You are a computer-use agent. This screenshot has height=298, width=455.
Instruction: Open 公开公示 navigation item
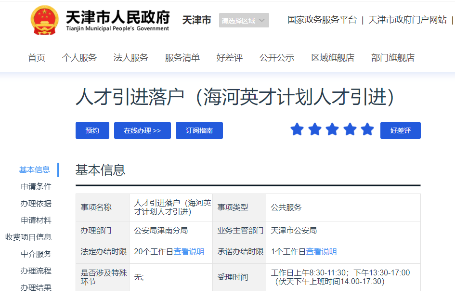pyautogui.click(x=277, y=58)
